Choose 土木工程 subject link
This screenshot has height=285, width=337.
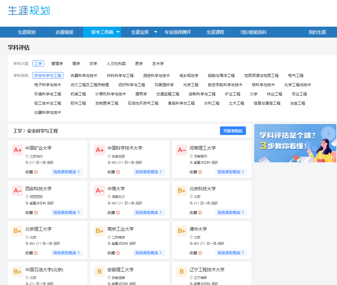pos(236,103)
